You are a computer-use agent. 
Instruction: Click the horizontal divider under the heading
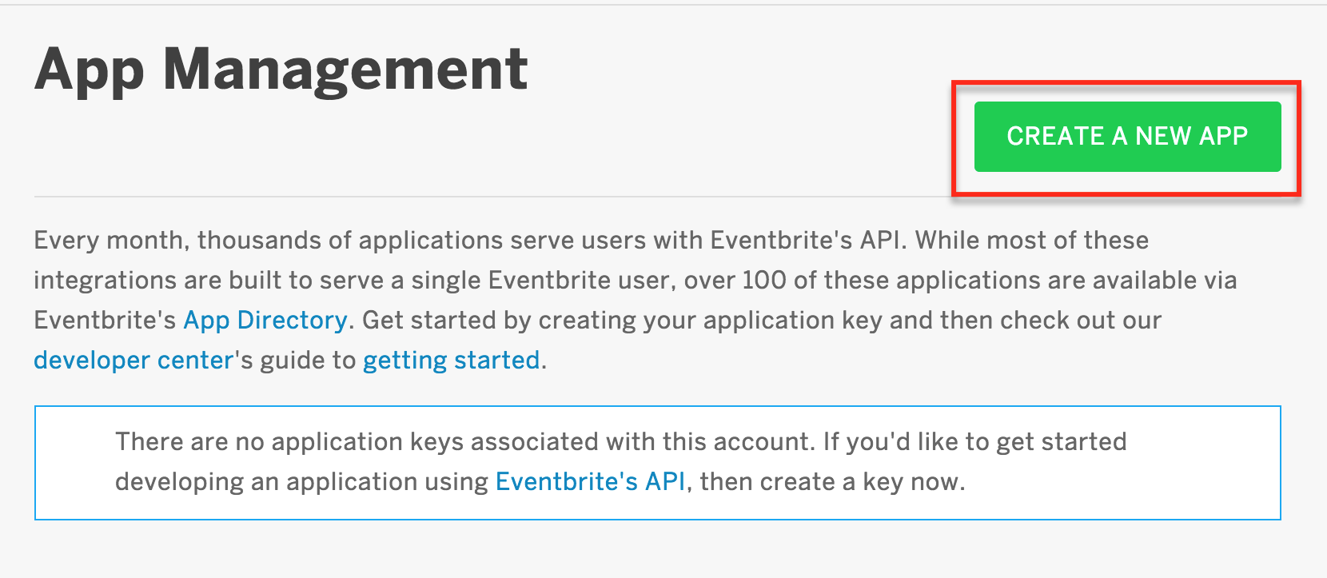492,197
